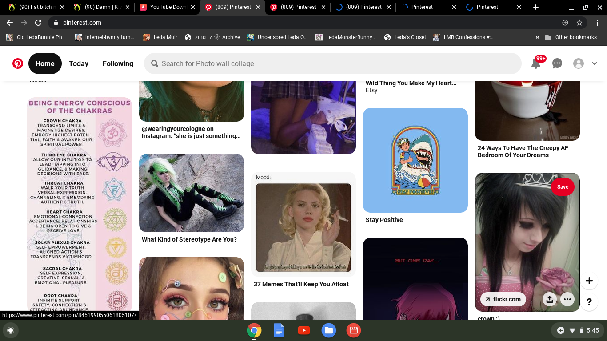This screenshot has width=607, height=341.
Task: Reload the page with the refresh icon
Action: 38,23
